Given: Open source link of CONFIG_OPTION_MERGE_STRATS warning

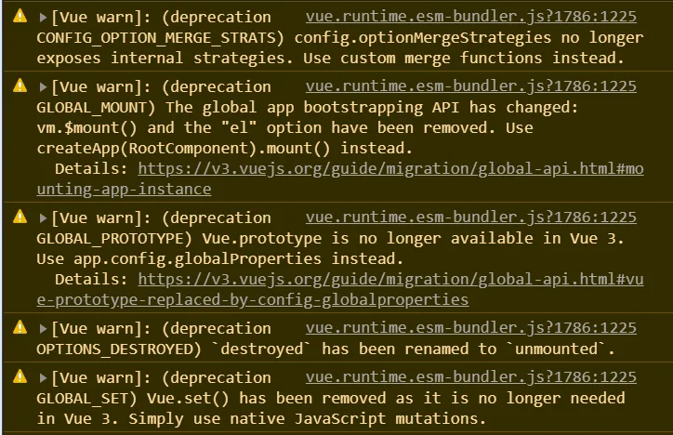Looking at the screenshot, I should click(x=471, y=17).
